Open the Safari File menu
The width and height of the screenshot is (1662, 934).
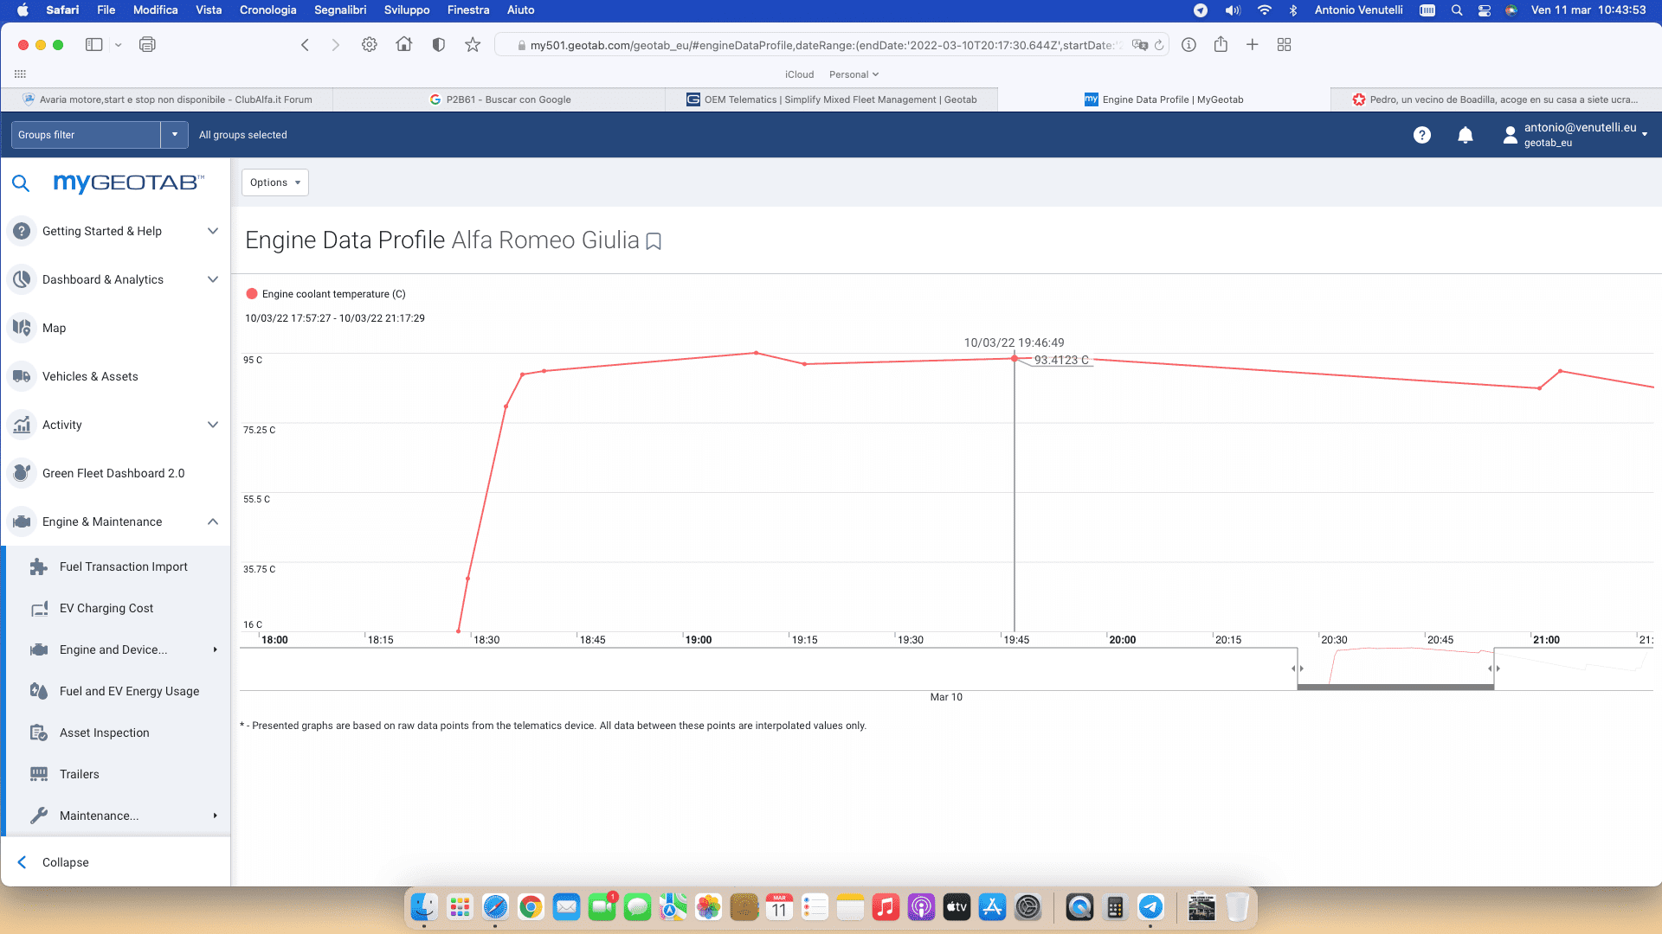click(x=106, y=10)
